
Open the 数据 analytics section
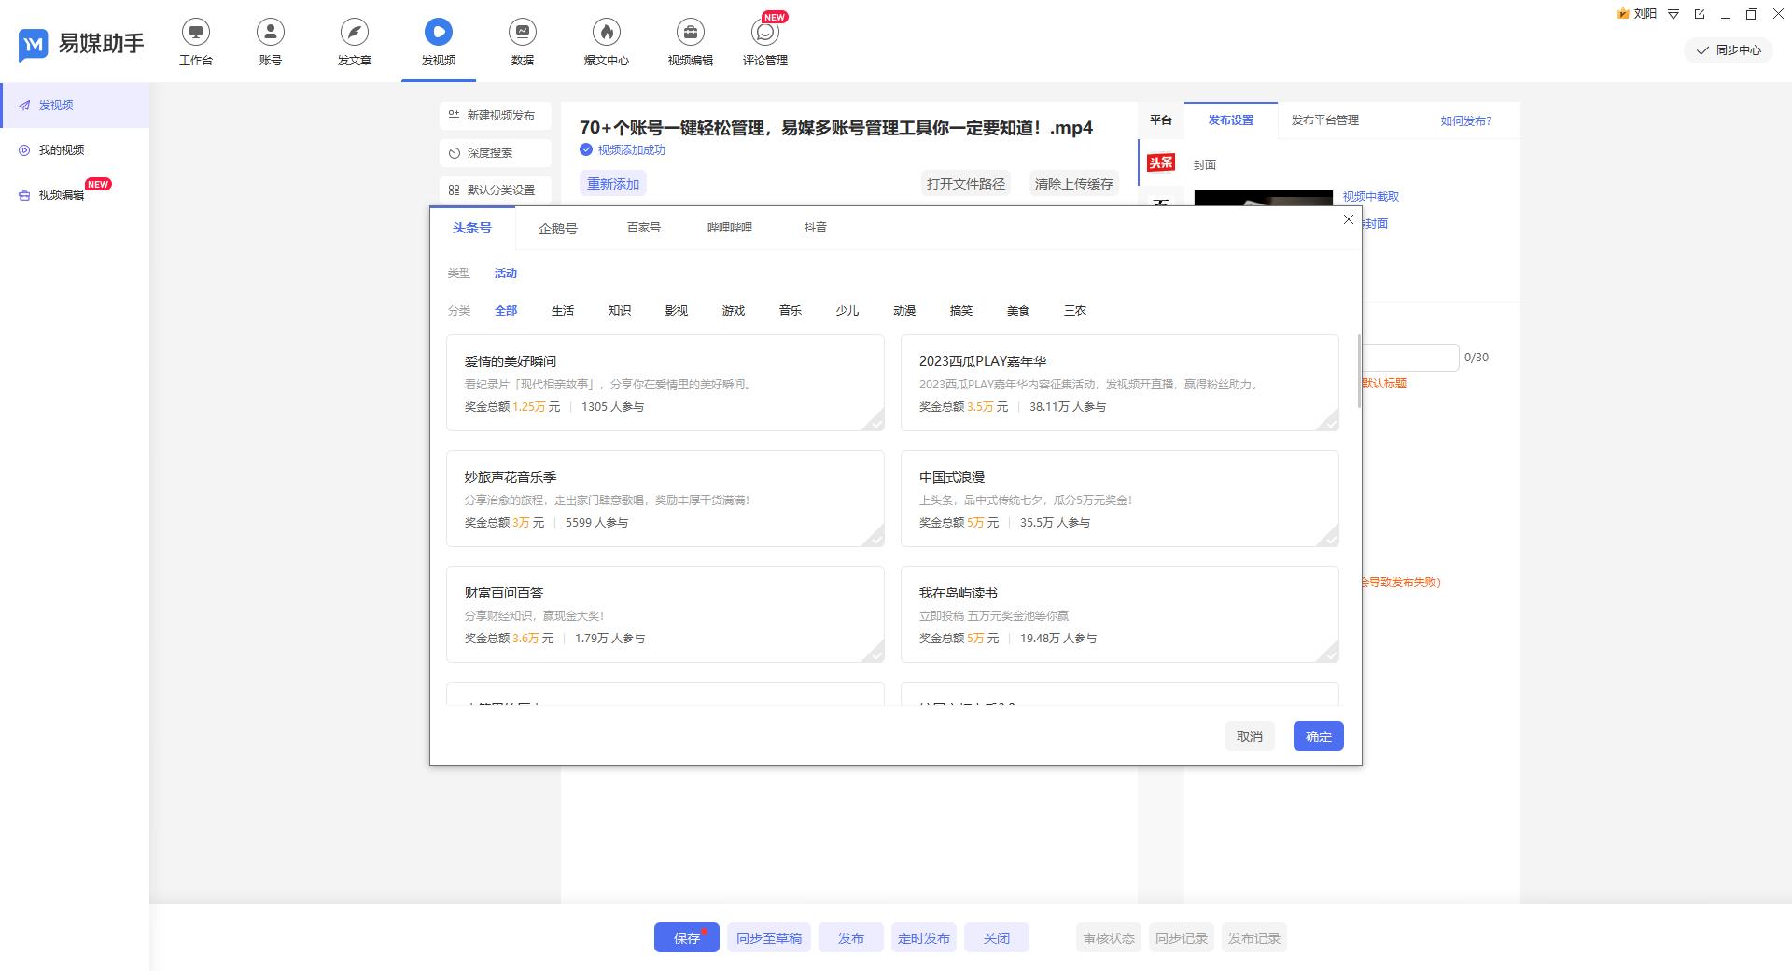(522, 41)
